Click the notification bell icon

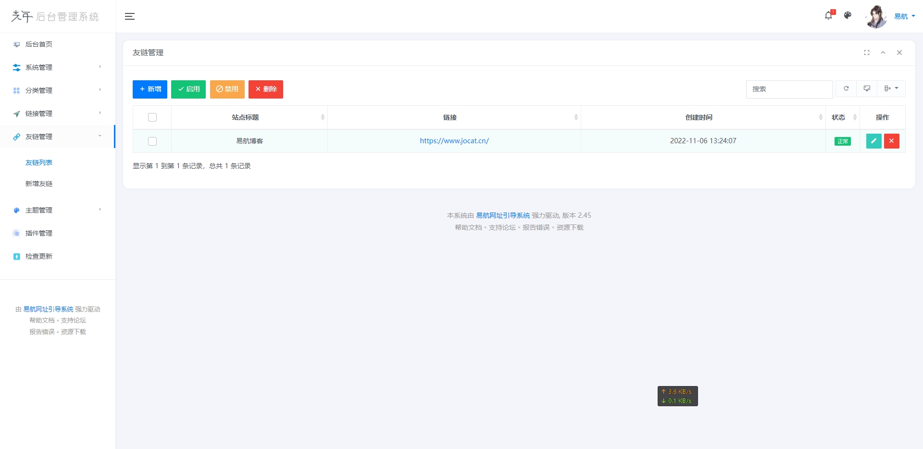(x=828, y=16)
